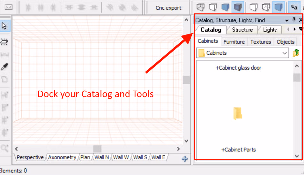
Task: Switch to the Plan view tab
Action: pyautogui.click(x=85, y=157)
